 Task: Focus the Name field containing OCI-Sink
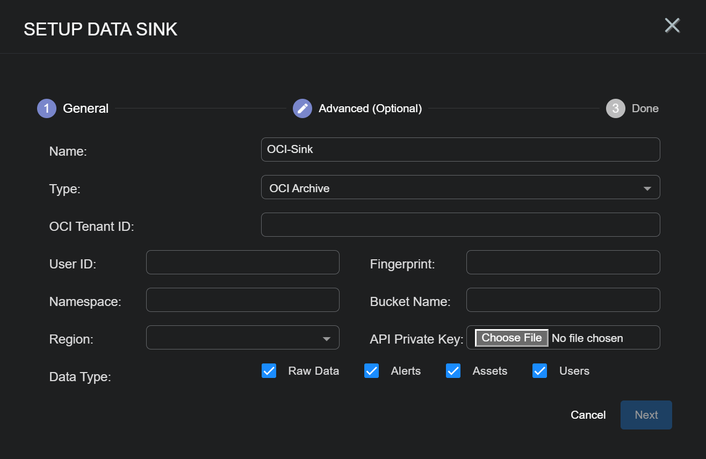(460, 150)
